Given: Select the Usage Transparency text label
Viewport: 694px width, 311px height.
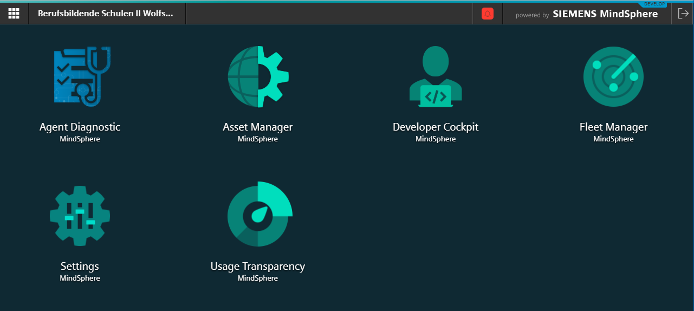Looking at the screenshot, I should coord(258,266).
